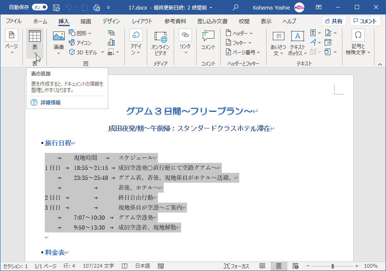Open the detailed info (詳細情報) link in the tooltip
Screen dimensions: 386x271
tap(50, 102)
